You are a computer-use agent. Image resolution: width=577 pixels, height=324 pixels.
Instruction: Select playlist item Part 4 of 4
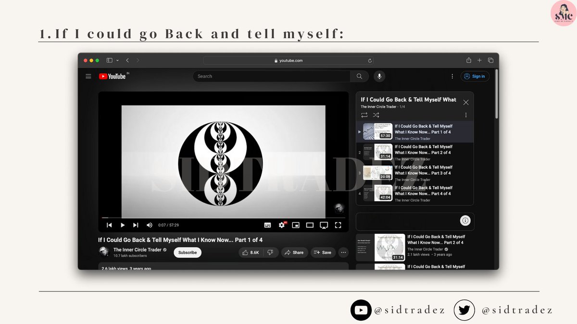click(x=415, y=194)
